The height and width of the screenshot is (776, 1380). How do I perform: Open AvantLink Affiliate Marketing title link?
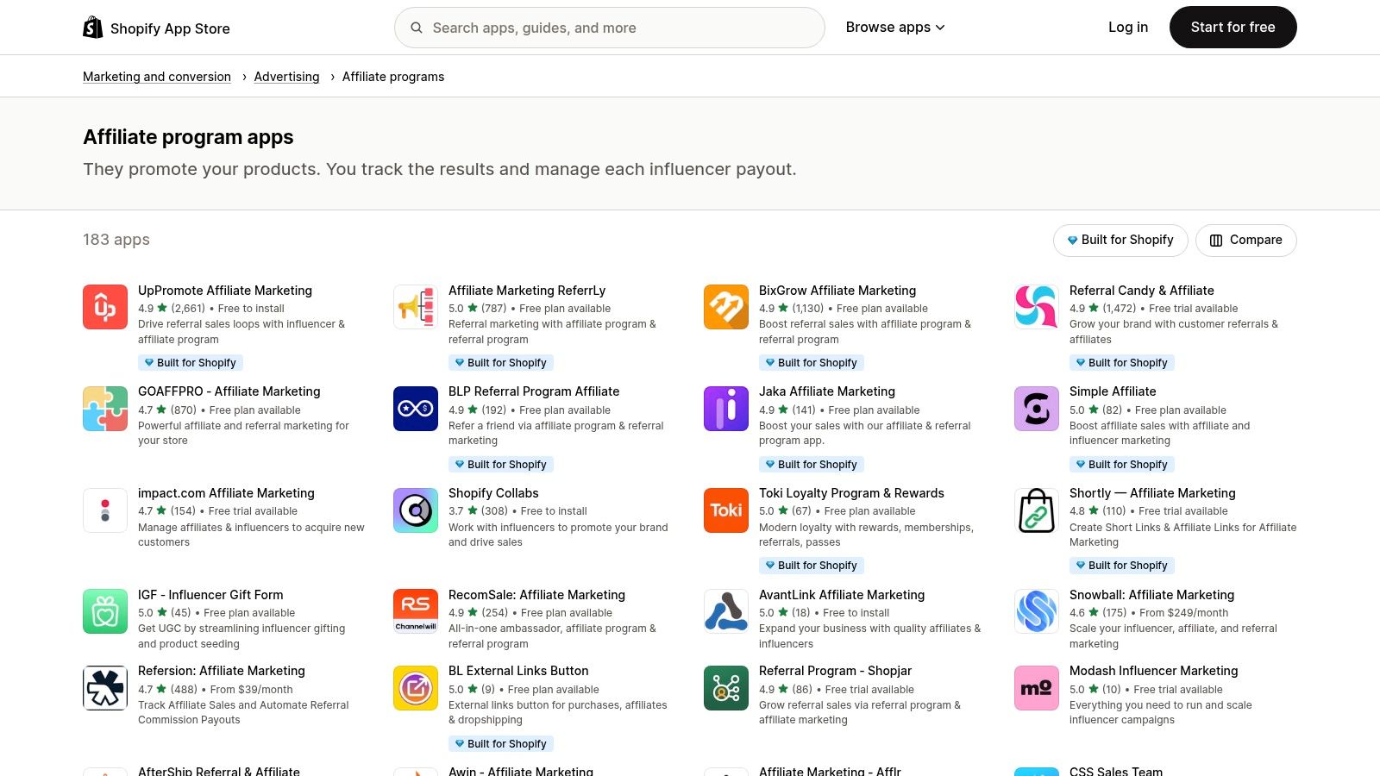pyautogui.click(x=842, y=595)
